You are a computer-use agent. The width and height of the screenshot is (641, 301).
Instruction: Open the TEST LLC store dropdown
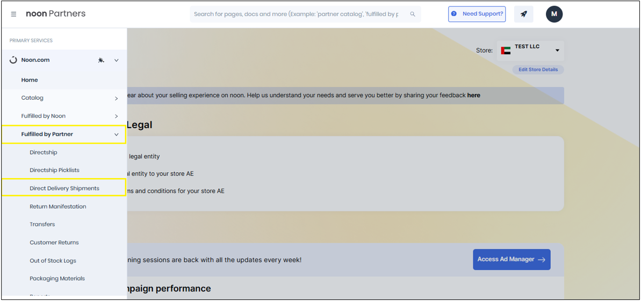pos(557,50)
